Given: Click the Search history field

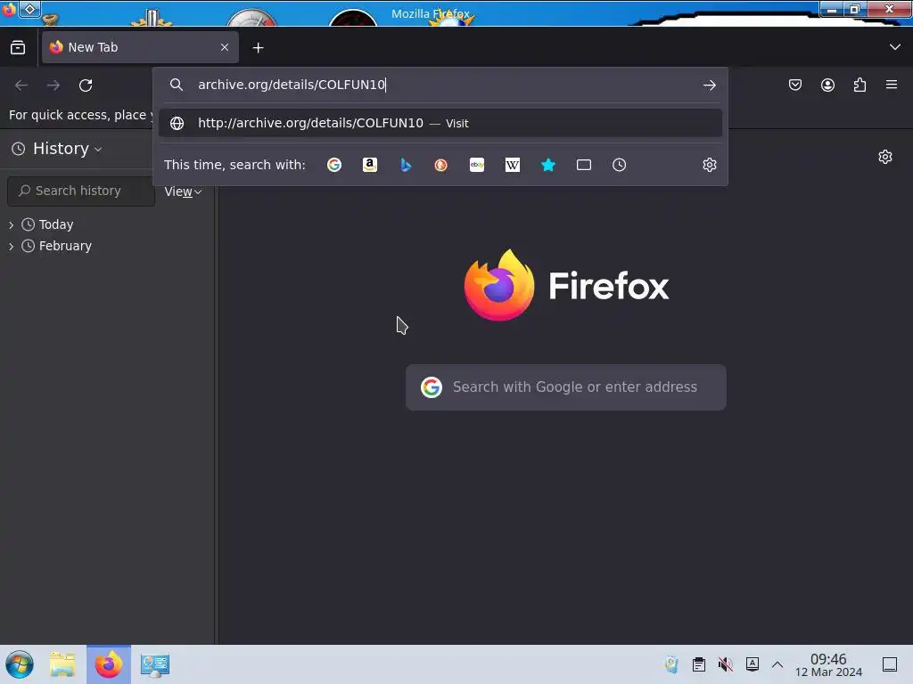Looking at the screenshot, I should click(x=81, y=191).
